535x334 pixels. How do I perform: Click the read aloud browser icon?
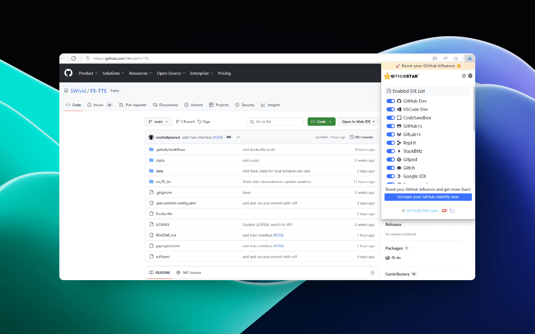tap(446, 58)
